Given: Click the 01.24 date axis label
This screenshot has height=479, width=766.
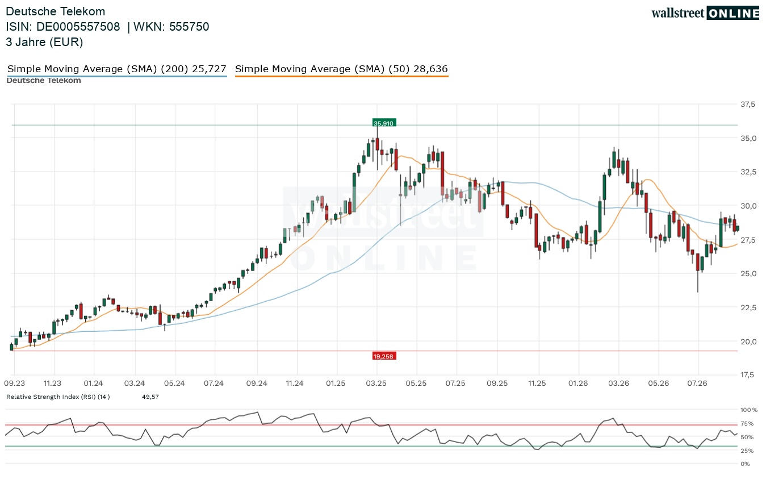Looking at the screenshot, I should point(94,384).
